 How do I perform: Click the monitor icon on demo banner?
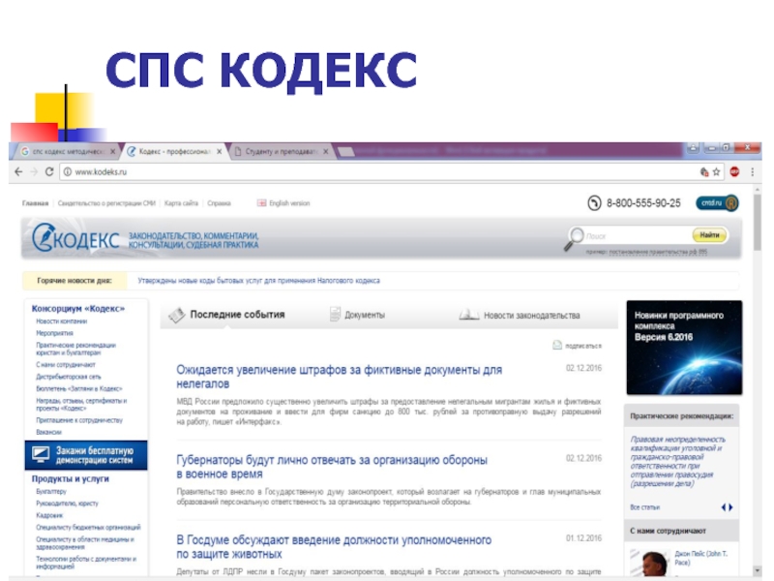coord(41,454)
